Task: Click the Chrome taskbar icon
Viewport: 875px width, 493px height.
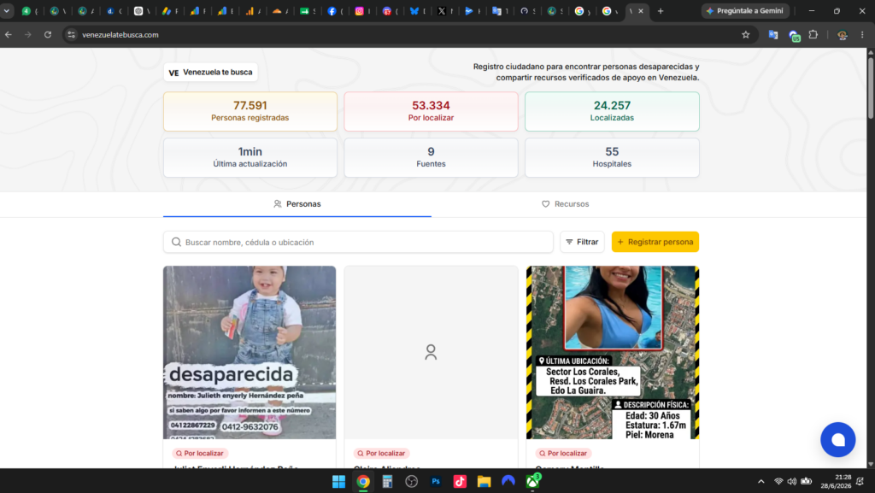Action: point(363,481)
